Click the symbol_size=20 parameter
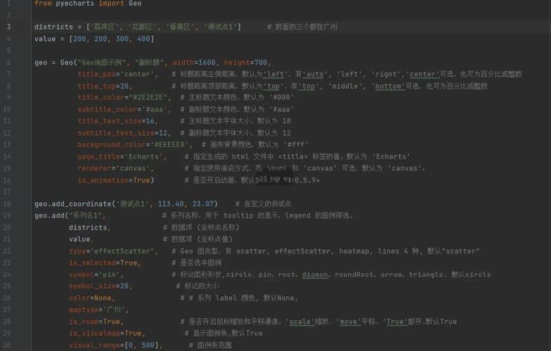 98,286
